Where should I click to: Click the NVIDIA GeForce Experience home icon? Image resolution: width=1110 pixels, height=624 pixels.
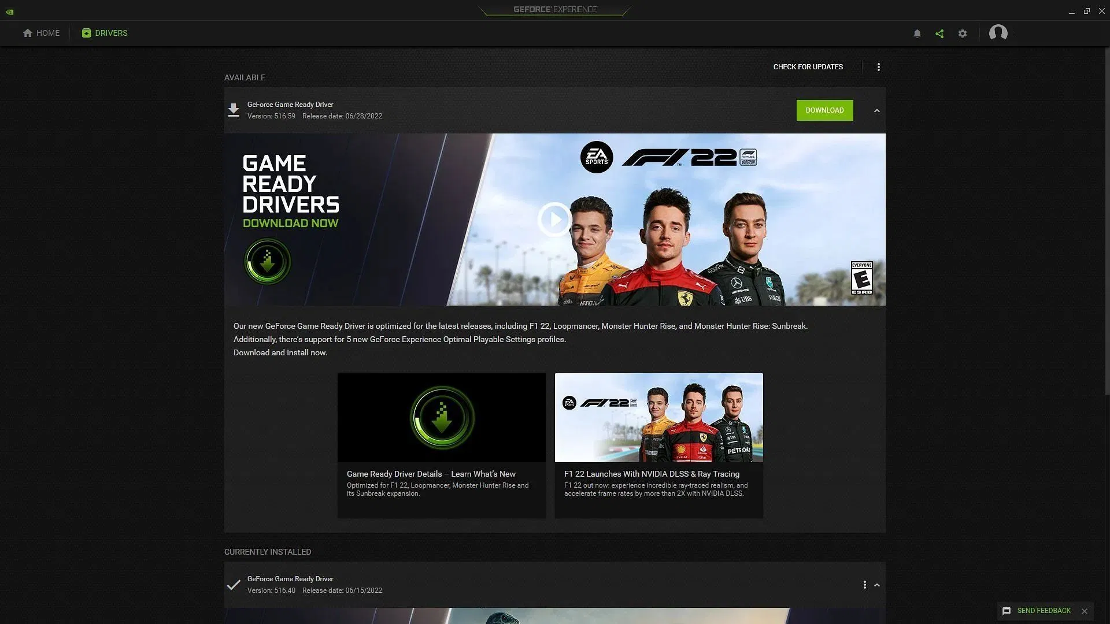tap(27, 34)
